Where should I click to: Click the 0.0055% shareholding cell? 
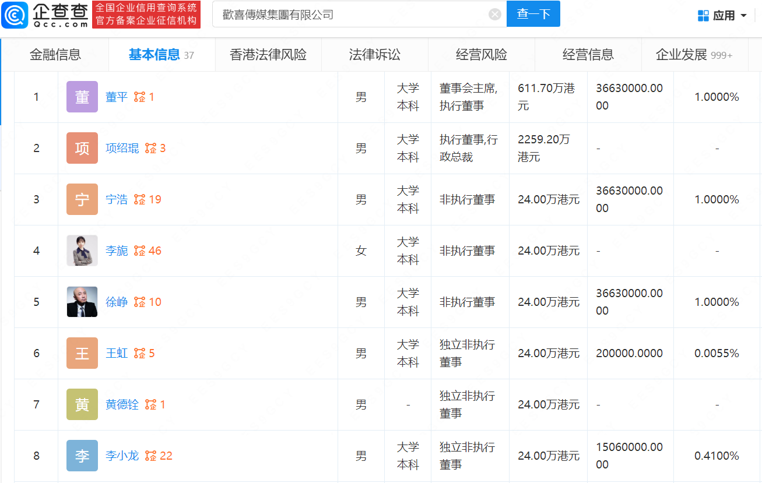tap(717, 353)
